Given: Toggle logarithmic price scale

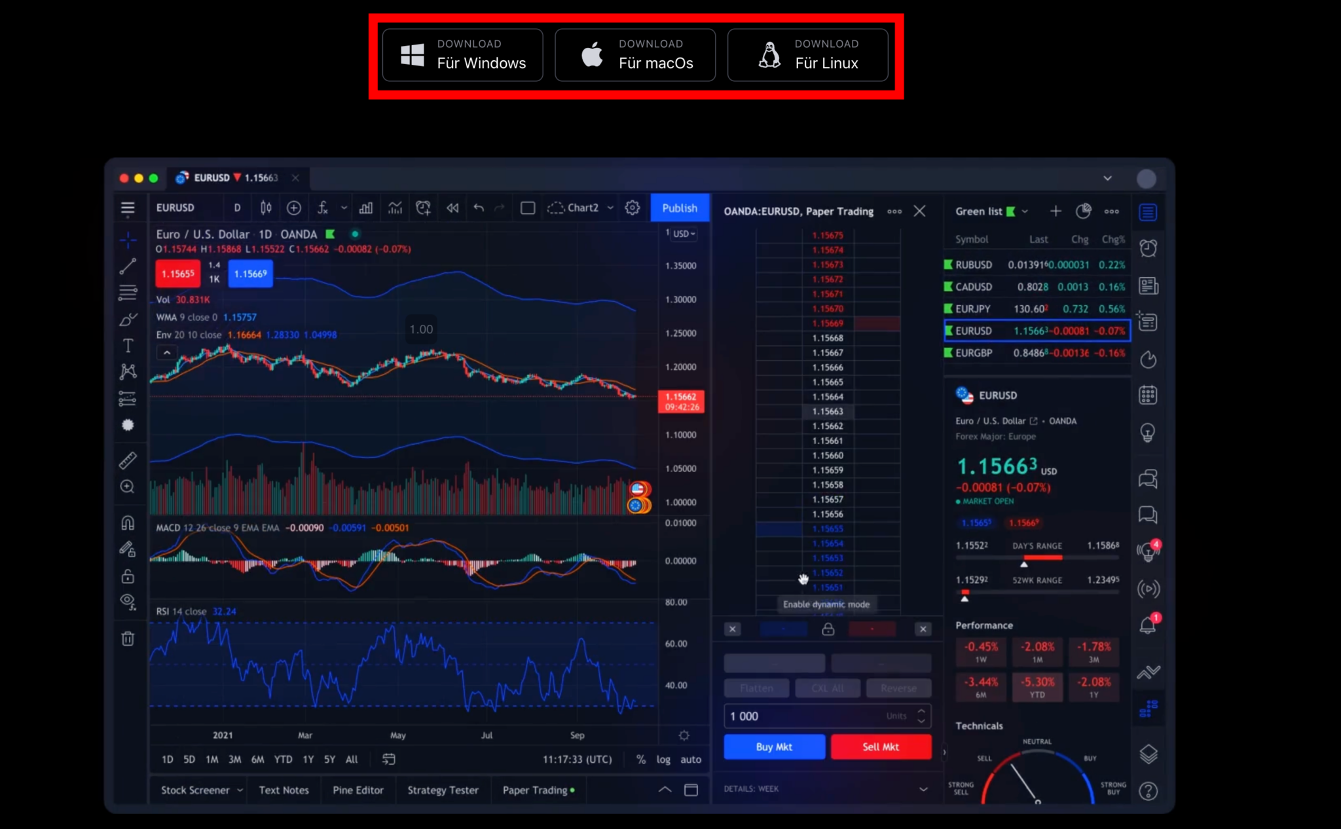Looking at the screenshot, I should [x=663, y=760].
